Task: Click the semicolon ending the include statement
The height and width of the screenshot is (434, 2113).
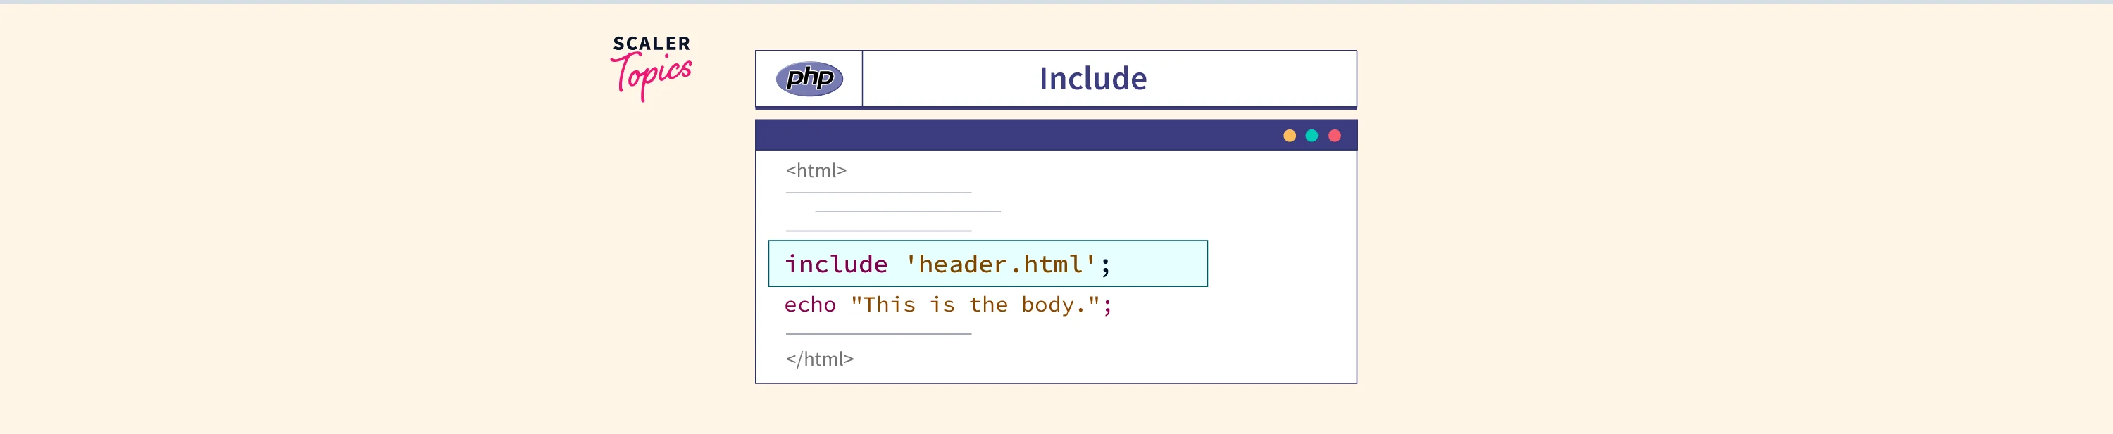Action: [1106, 265]
